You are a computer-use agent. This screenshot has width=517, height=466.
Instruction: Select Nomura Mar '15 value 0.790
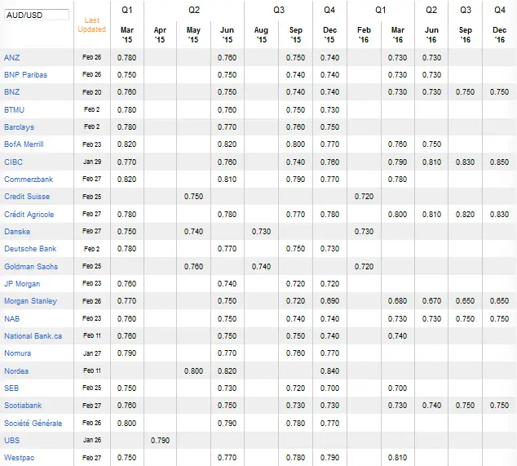(127, 353)
